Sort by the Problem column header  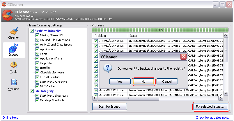[x=110, y=36]
